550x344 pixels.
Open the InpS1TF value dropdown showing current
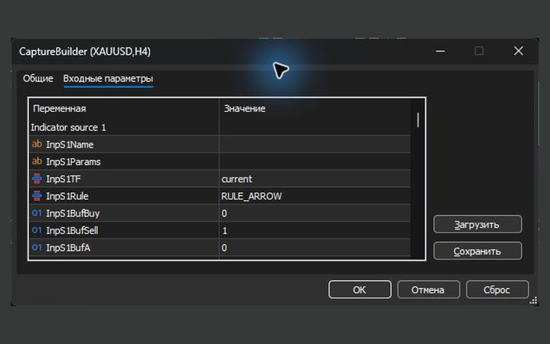[x=315, y=179]
